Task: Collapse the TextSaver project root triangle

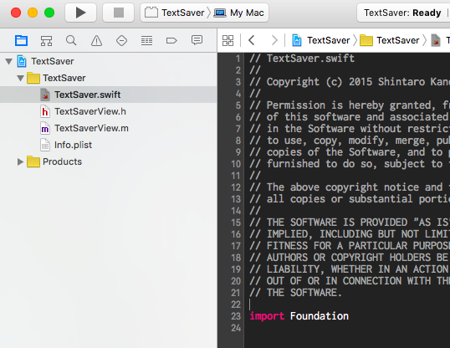Action: click(9, 61)
